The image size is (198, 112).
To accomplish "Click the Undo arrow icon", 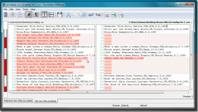I will [x=91, y=15].
